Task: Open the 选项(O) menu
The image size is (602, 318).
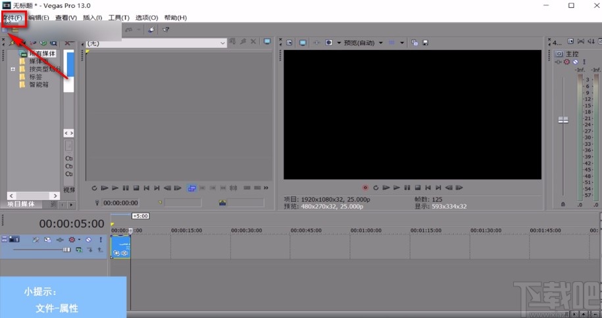Action: (x=147, y=18)
